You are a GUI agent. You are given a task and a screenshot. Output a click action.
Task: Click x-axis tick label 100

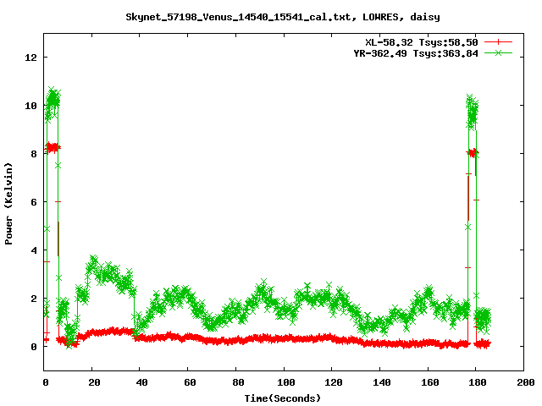click(286, 382)
